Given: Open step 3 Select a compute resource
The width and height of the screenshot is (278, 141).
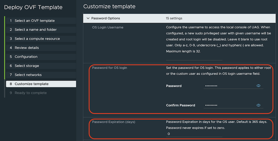Looking at the screenshot, I should tap(37, 39).
